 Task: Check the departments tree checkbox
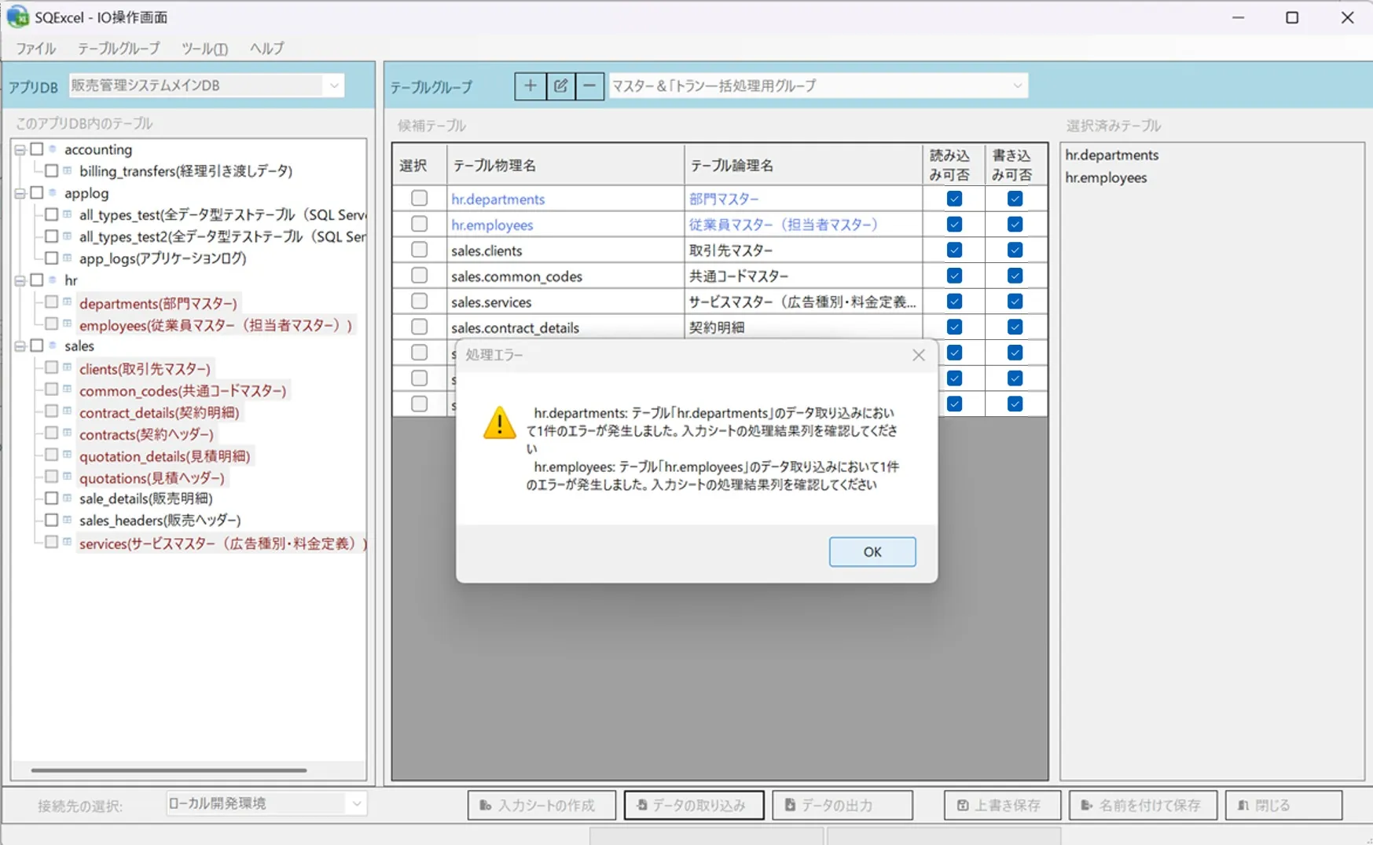[52, 302]
